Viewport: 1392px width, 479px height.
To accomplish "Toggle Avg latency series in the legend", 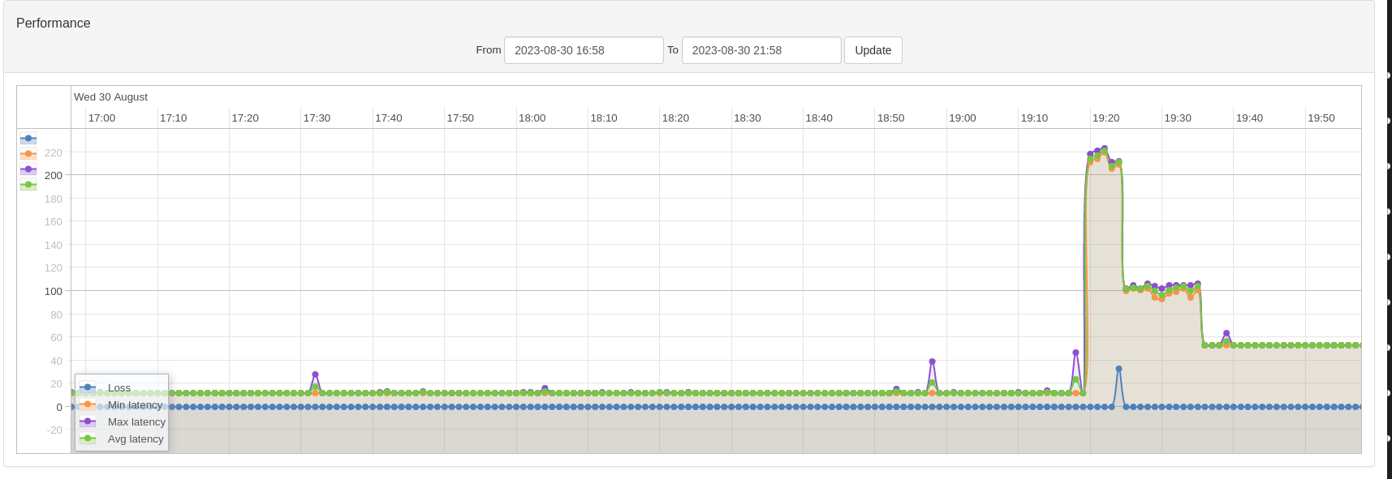I will pos(122,438).
